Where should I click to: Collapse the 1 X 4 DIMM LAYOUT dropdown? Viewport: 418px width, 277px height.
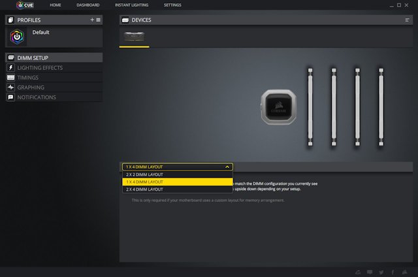tap(178, 167)
